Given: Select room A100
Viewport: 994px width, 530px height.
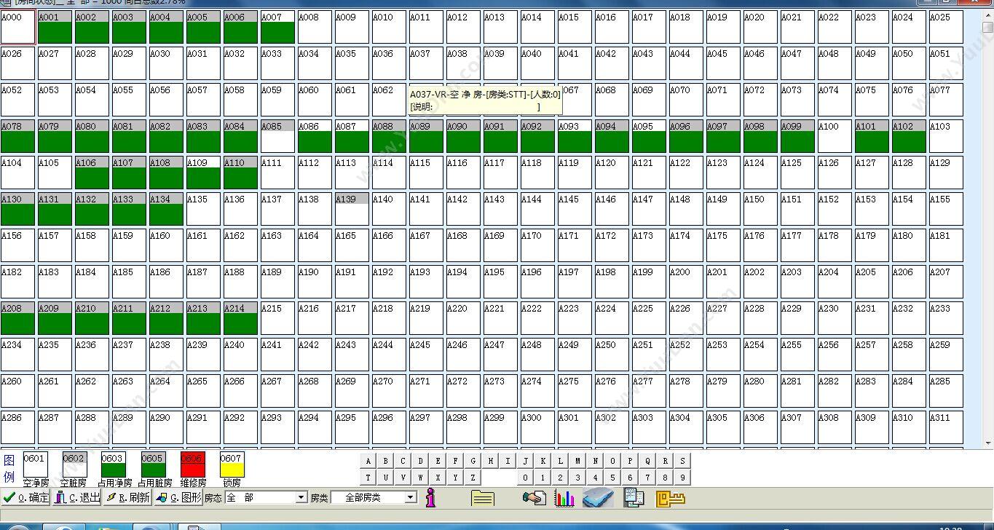Looking at the screenshot, I should (x=835, y=136).
